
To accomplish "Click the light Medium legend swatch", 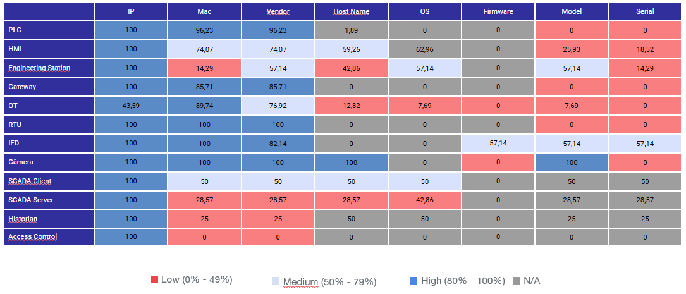I will [275, 281].
